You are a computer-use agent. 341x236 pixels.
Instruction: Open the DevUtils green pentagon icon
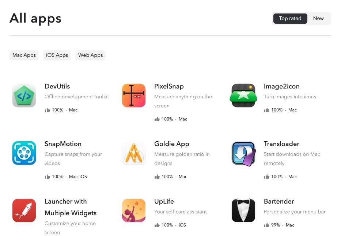[24, 95]
